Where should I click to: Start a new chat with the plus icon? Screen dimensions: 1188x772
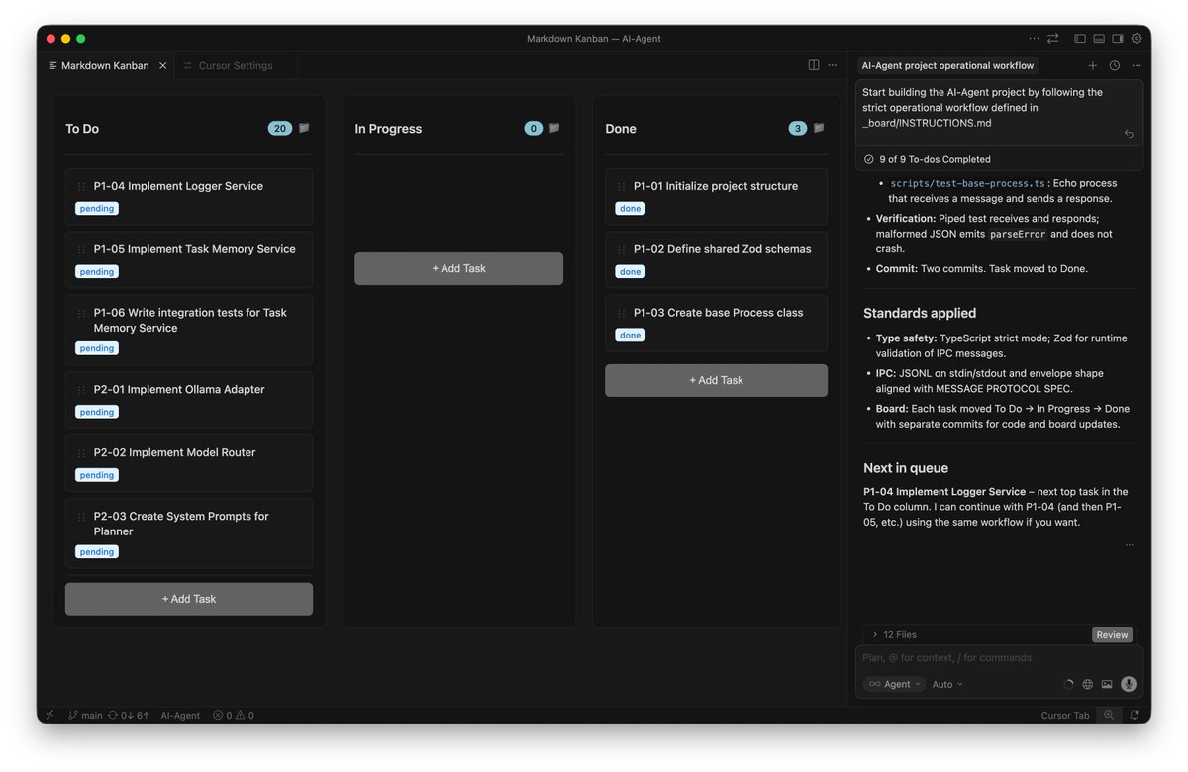[1093, 65]
